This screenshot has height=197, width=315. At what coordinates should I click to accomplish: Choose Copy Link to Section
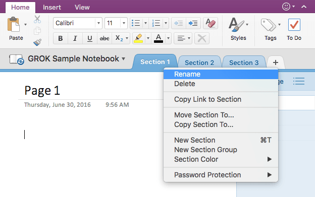(x=221, y=99)
